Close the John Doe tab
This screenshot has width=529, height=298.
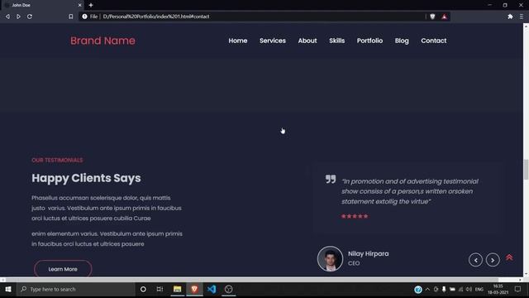79,5
